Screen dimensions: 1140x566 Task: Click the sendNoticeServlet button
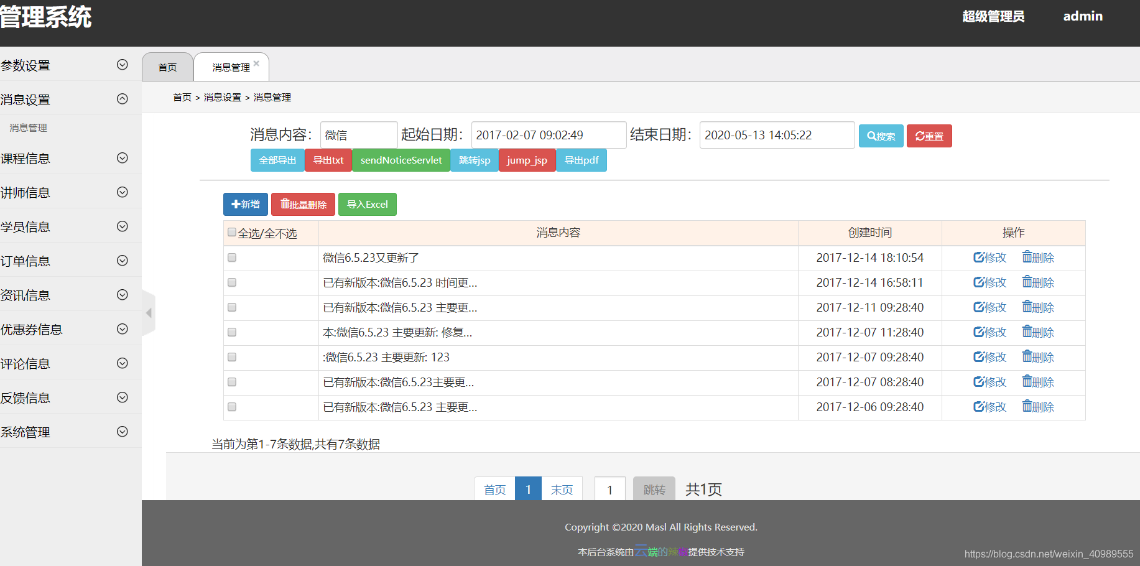(x=401, y=160)
